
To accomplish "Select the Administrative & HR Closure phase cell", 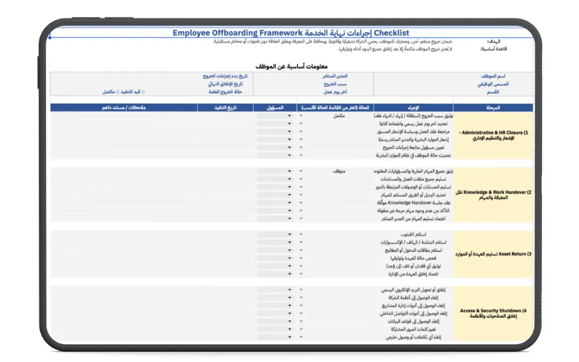I will point(493,136).
